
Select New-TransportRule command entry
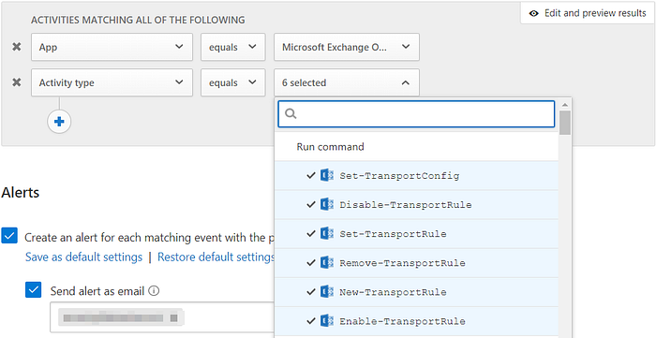point(416,291)
